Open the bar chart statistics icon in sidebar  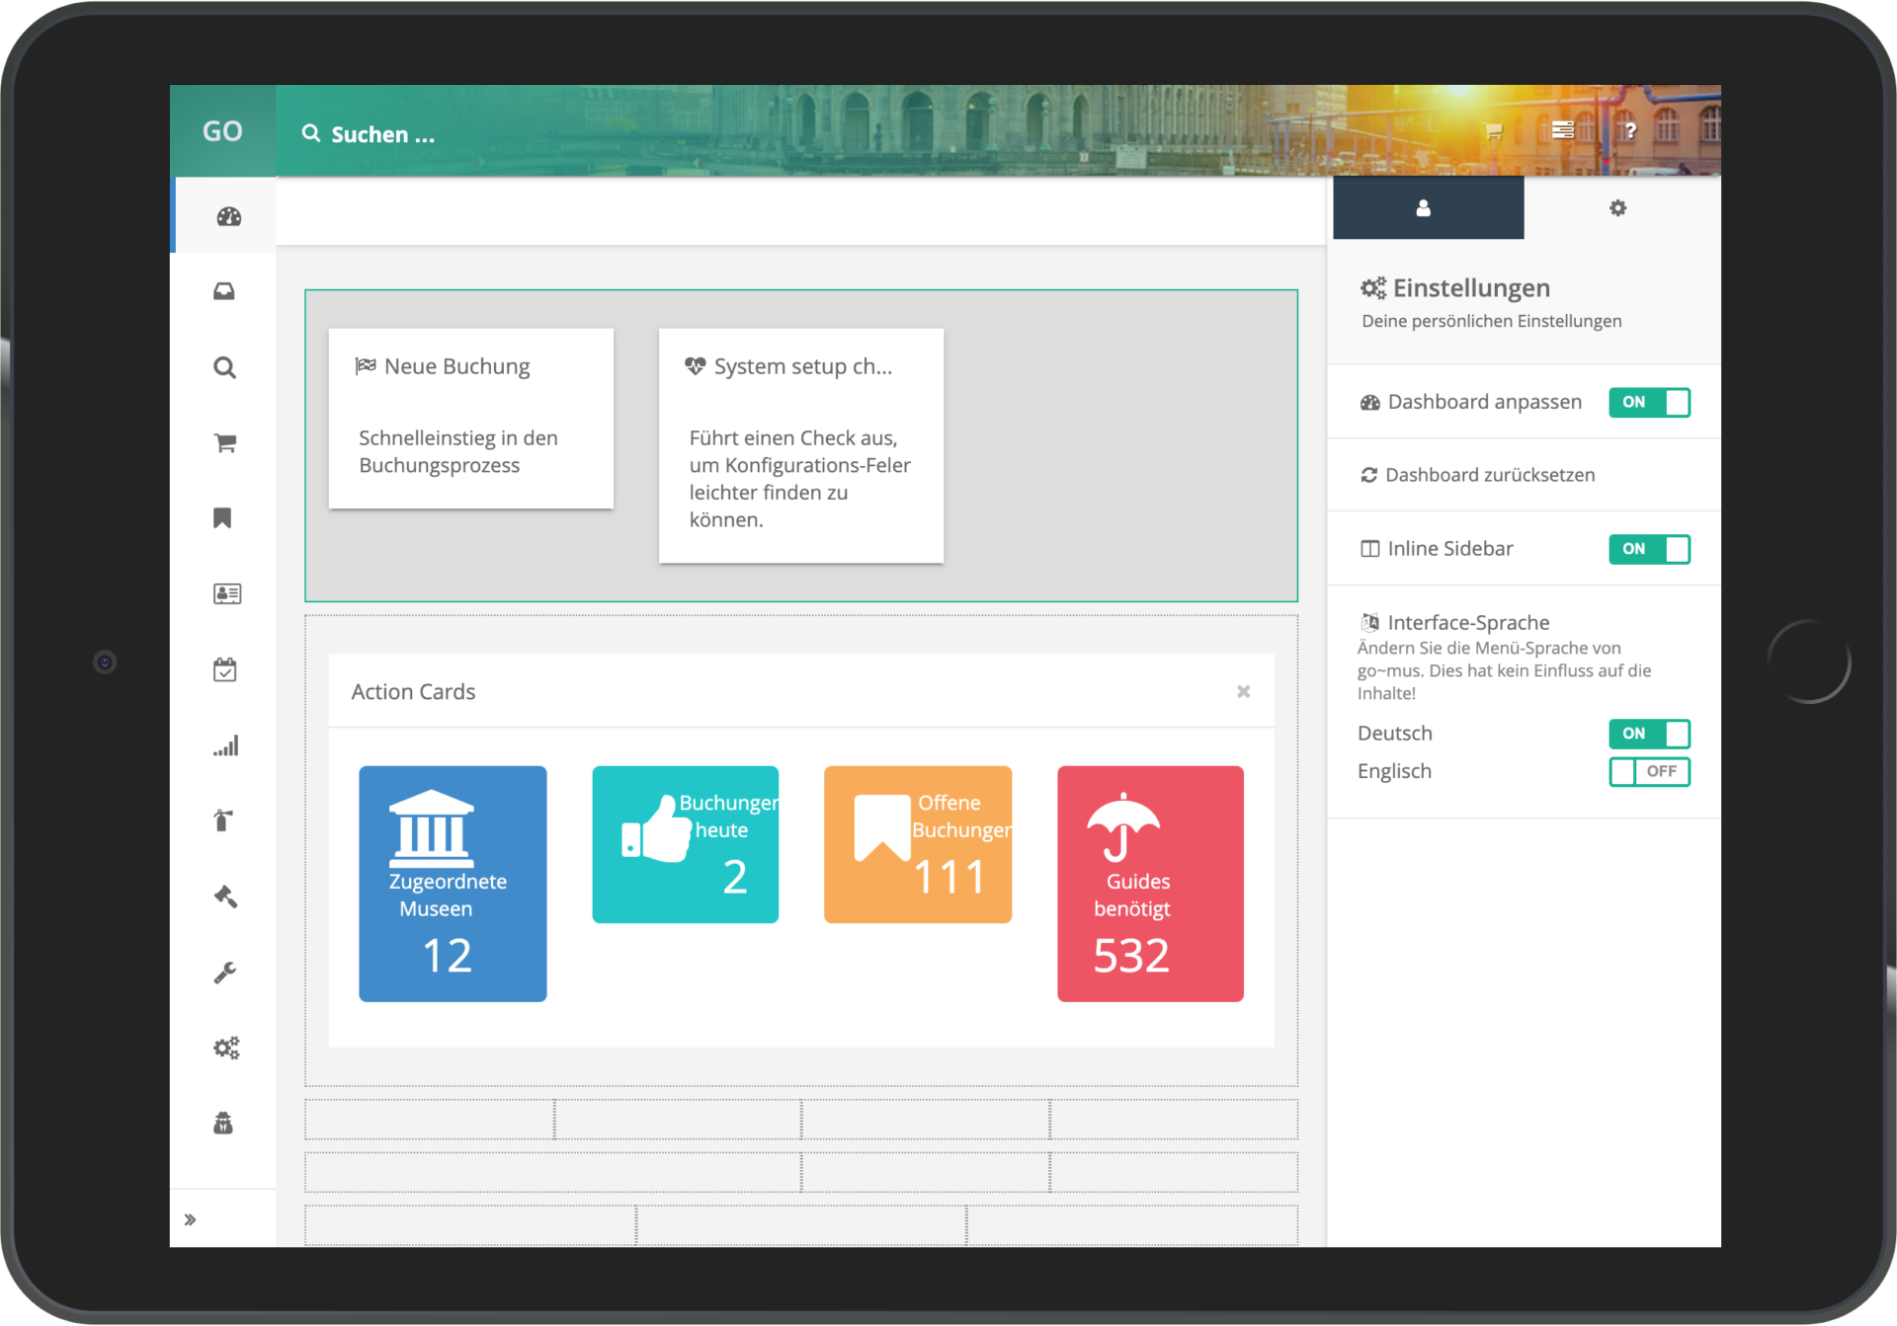226,745
